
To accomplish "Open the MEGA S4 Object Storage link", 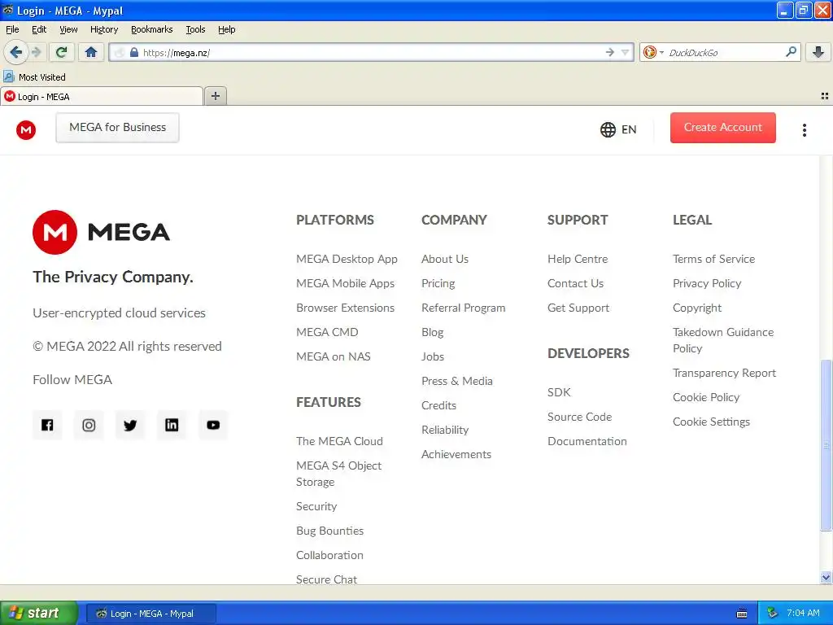I will click(x=338, y=474).
